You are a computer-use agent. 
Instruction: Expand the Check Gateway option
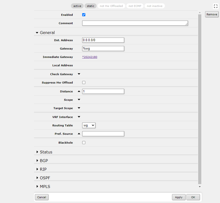coord(79,74)
